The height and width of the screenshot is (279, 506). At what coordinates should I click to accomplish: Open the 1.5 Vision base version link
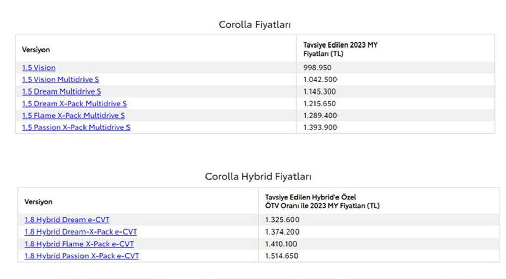(x=38, y=68)
